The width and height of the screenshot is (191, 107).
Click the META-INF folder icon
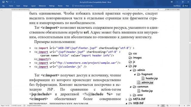point(130,99)
